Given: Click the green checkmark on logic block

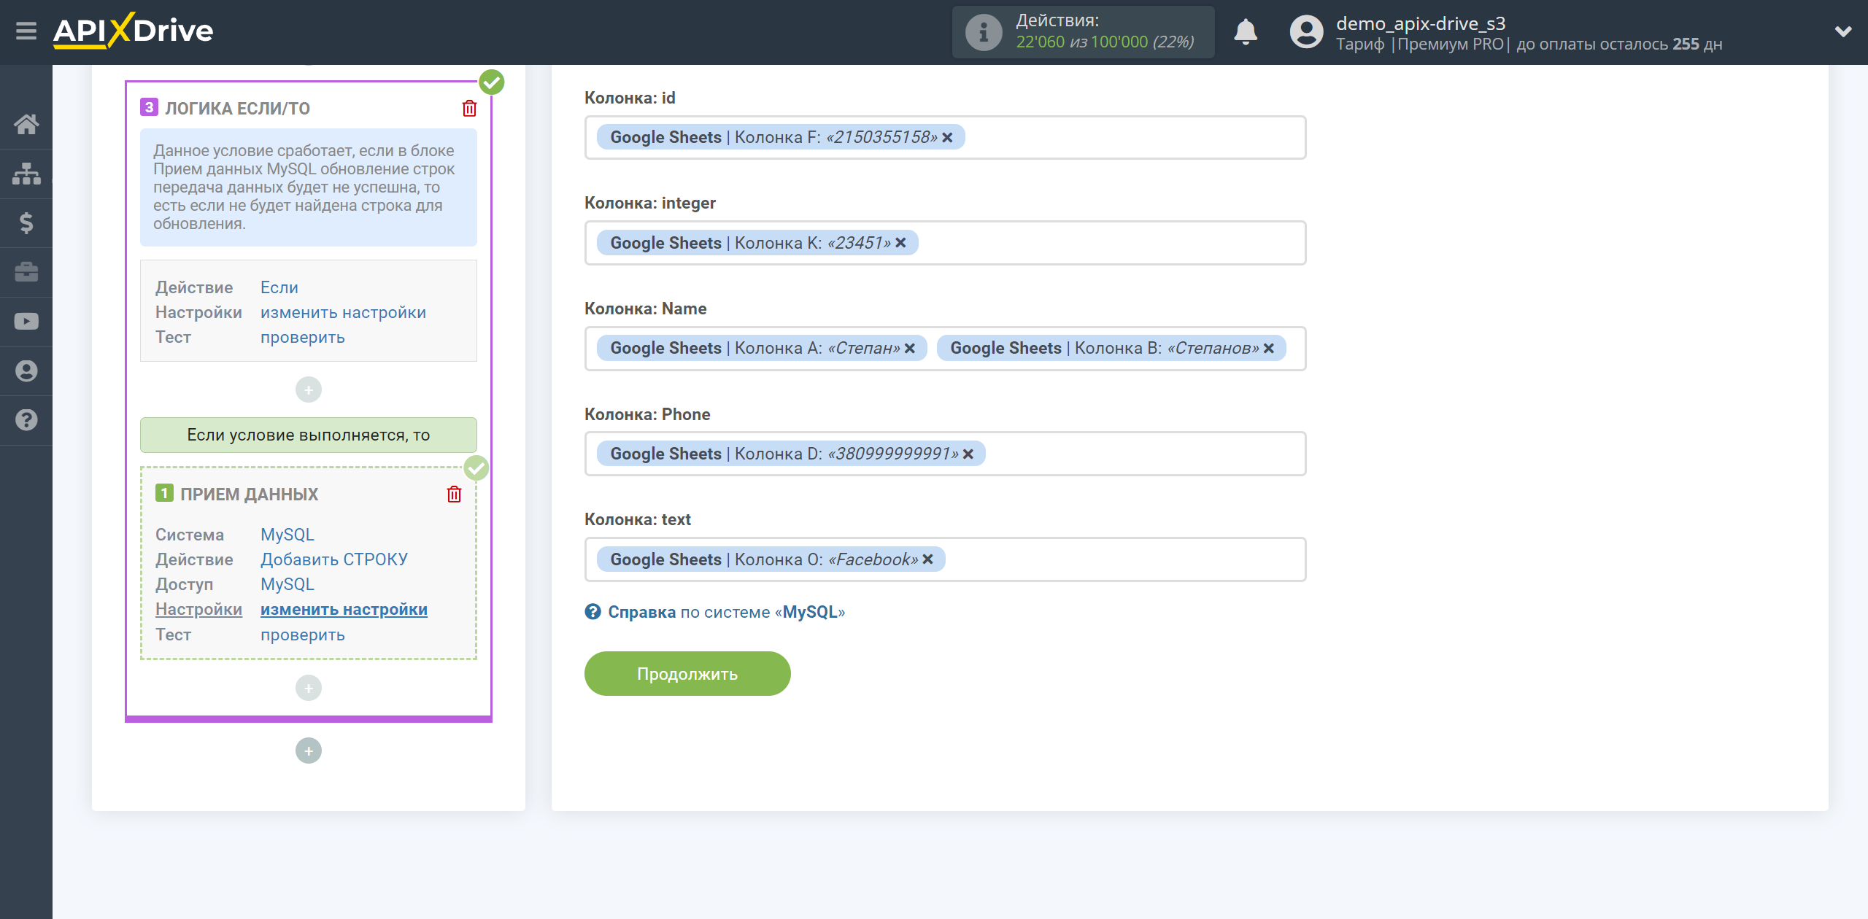Looking at the screenshot, I should pyautogui.click(x=492, y=82).
